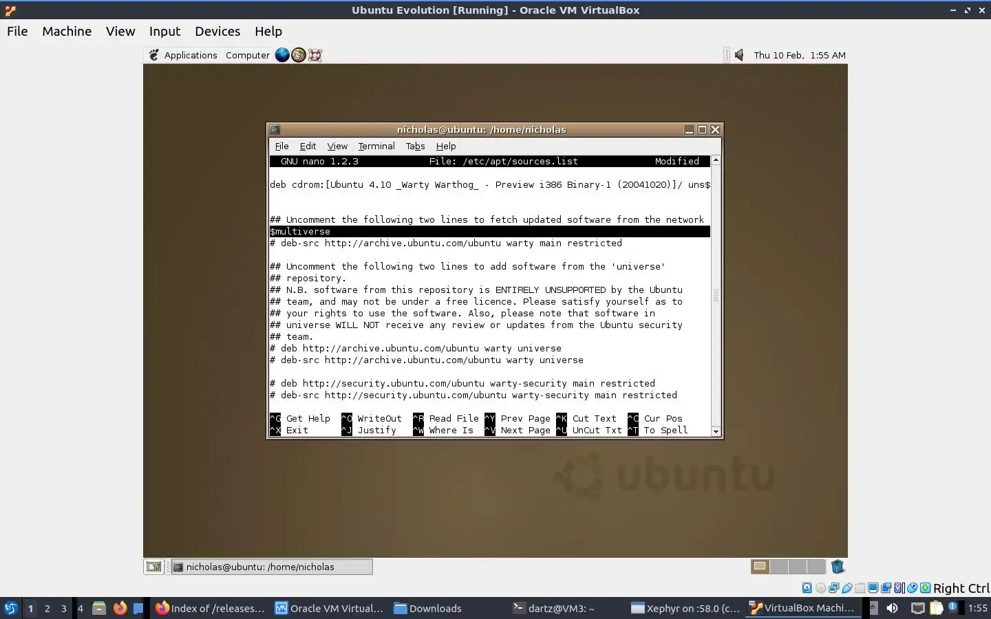This screenshot has width=991, height=619.
Task: Click VirtualBox display settings indicator
Action: 873,588
